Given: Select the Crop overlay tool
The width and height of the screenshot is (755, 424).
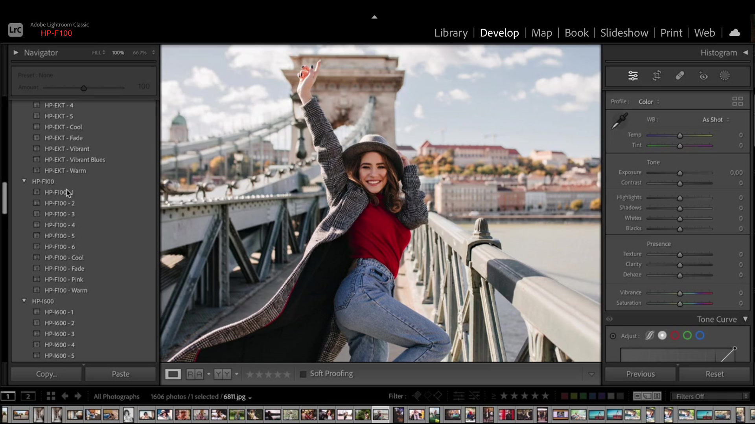Looking at the screenshot, I should pos(657,76).
